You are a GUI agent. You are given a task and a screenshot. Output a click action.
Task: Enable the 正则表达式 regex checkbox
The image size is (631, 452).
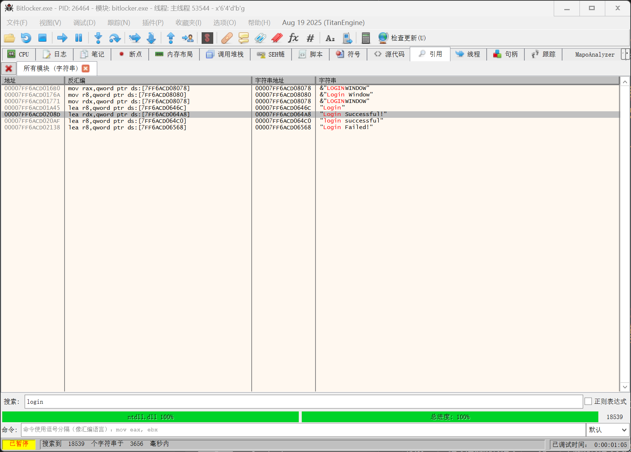588,401
